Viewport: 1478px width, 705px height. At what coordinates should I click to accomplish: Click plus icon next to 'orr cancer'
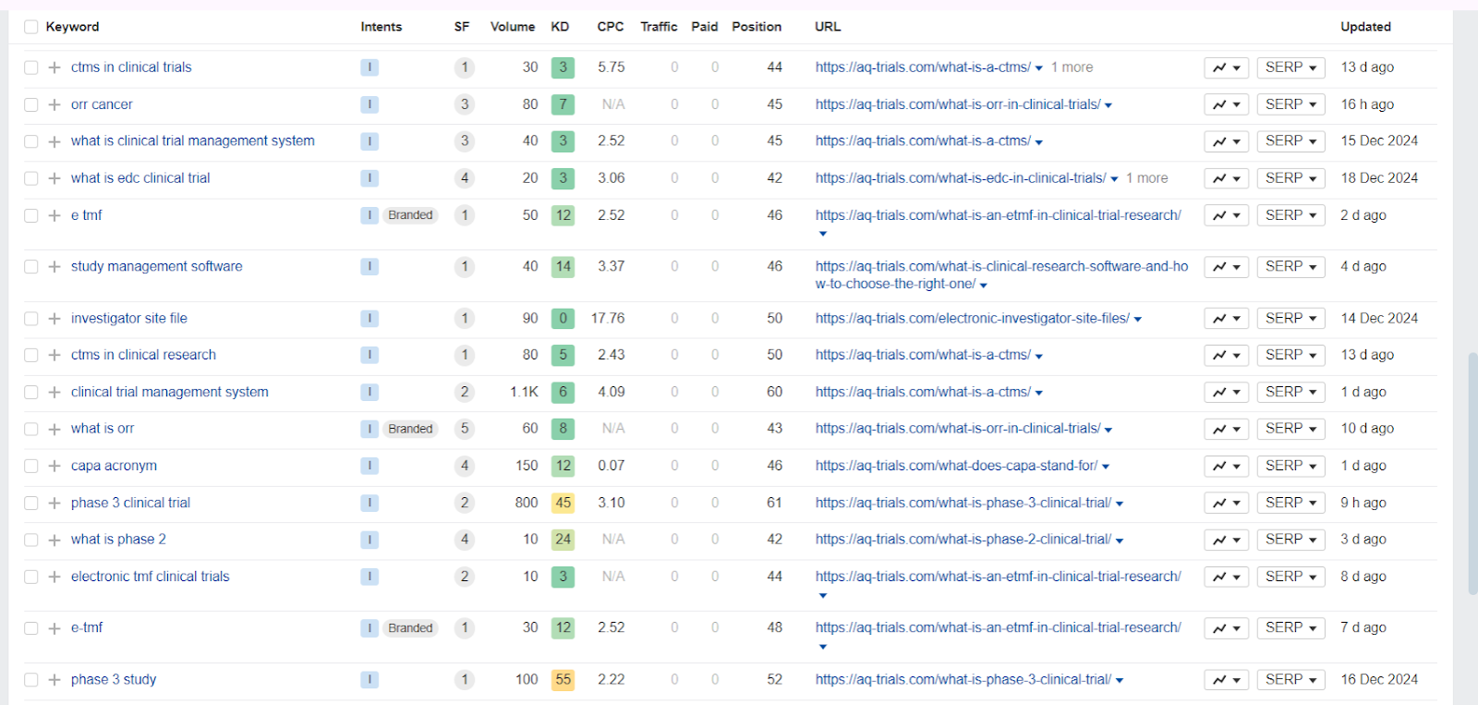click(55, 104)
